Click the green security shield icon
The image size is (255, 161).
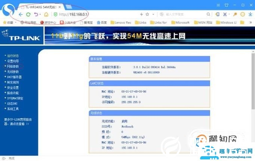(x=55, y=15)
